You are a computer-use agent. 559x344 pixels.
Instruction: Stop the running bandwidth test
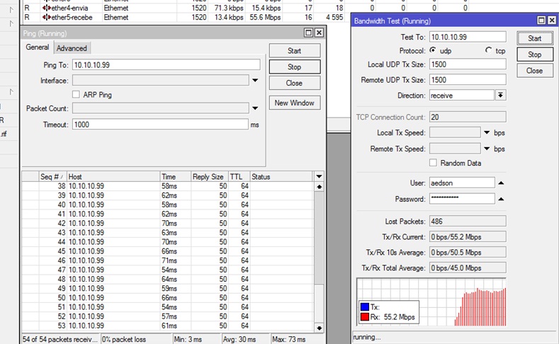coord(535,55)
